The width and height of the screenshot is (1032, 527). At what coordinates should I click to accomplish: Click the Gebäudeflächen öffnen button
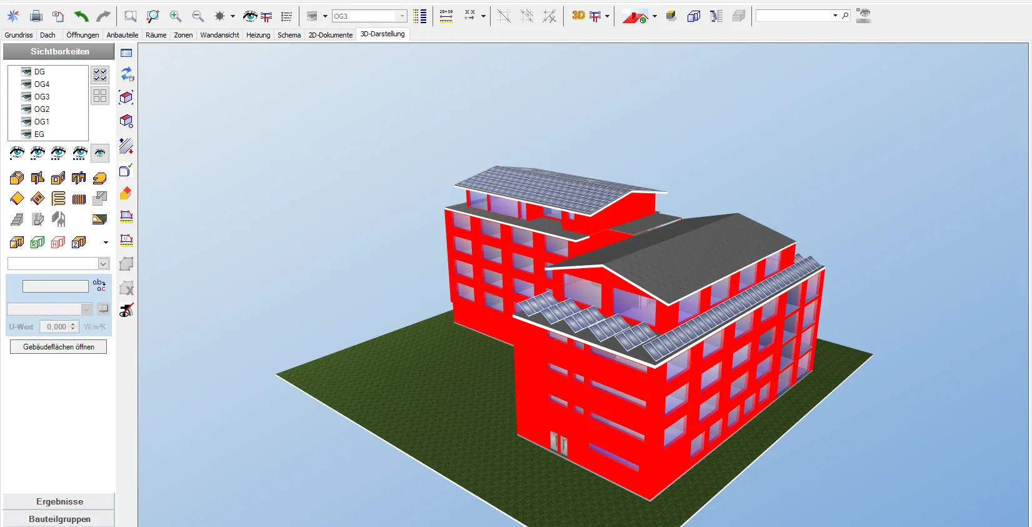[59, 347]
